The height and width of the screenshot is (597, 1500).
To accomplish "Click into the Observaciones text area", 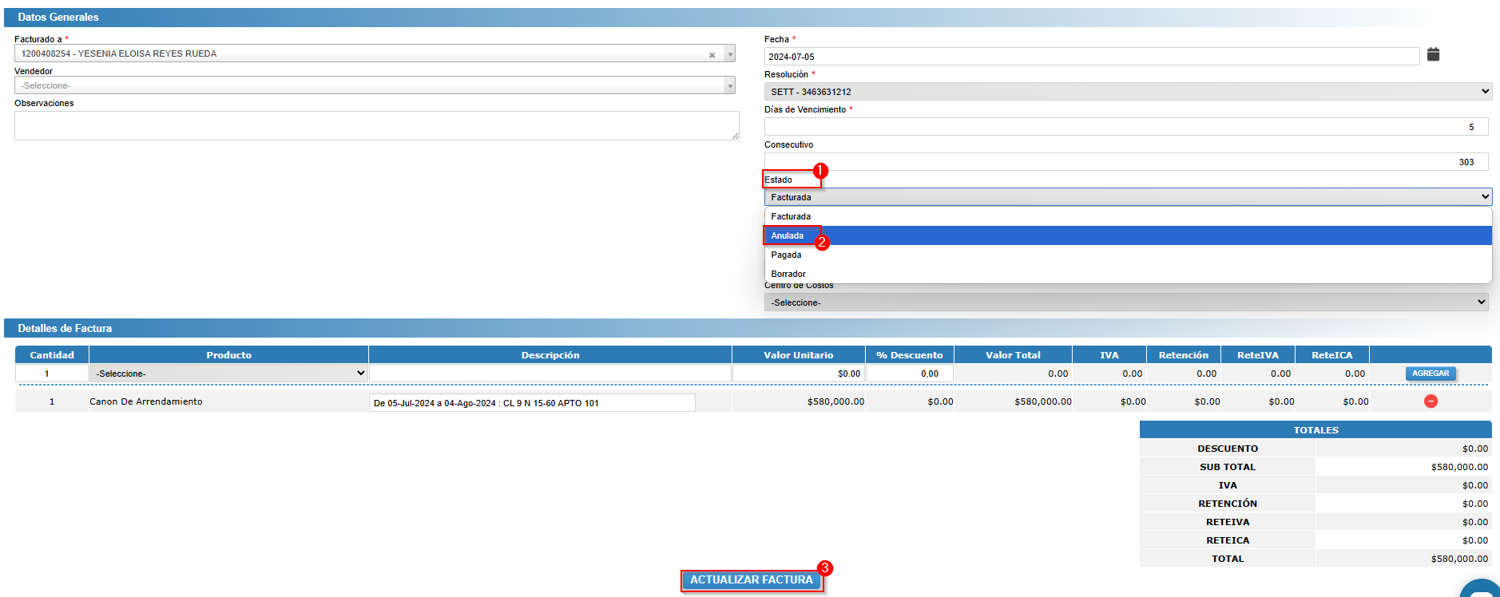I will coord(375,125).
